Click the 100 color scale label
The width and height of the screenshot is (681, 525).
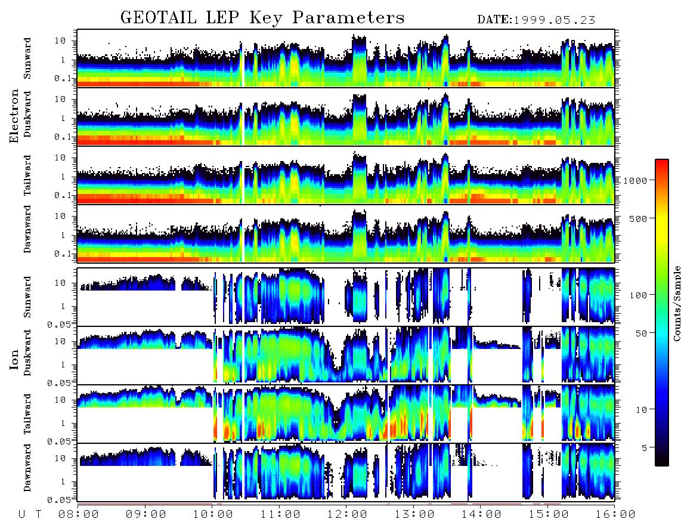tap(639, 295)
